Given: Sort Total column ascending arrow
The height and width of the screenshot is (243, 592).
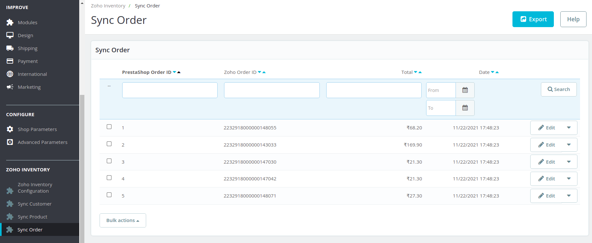Looking at the screenshot, I should 420,72.
